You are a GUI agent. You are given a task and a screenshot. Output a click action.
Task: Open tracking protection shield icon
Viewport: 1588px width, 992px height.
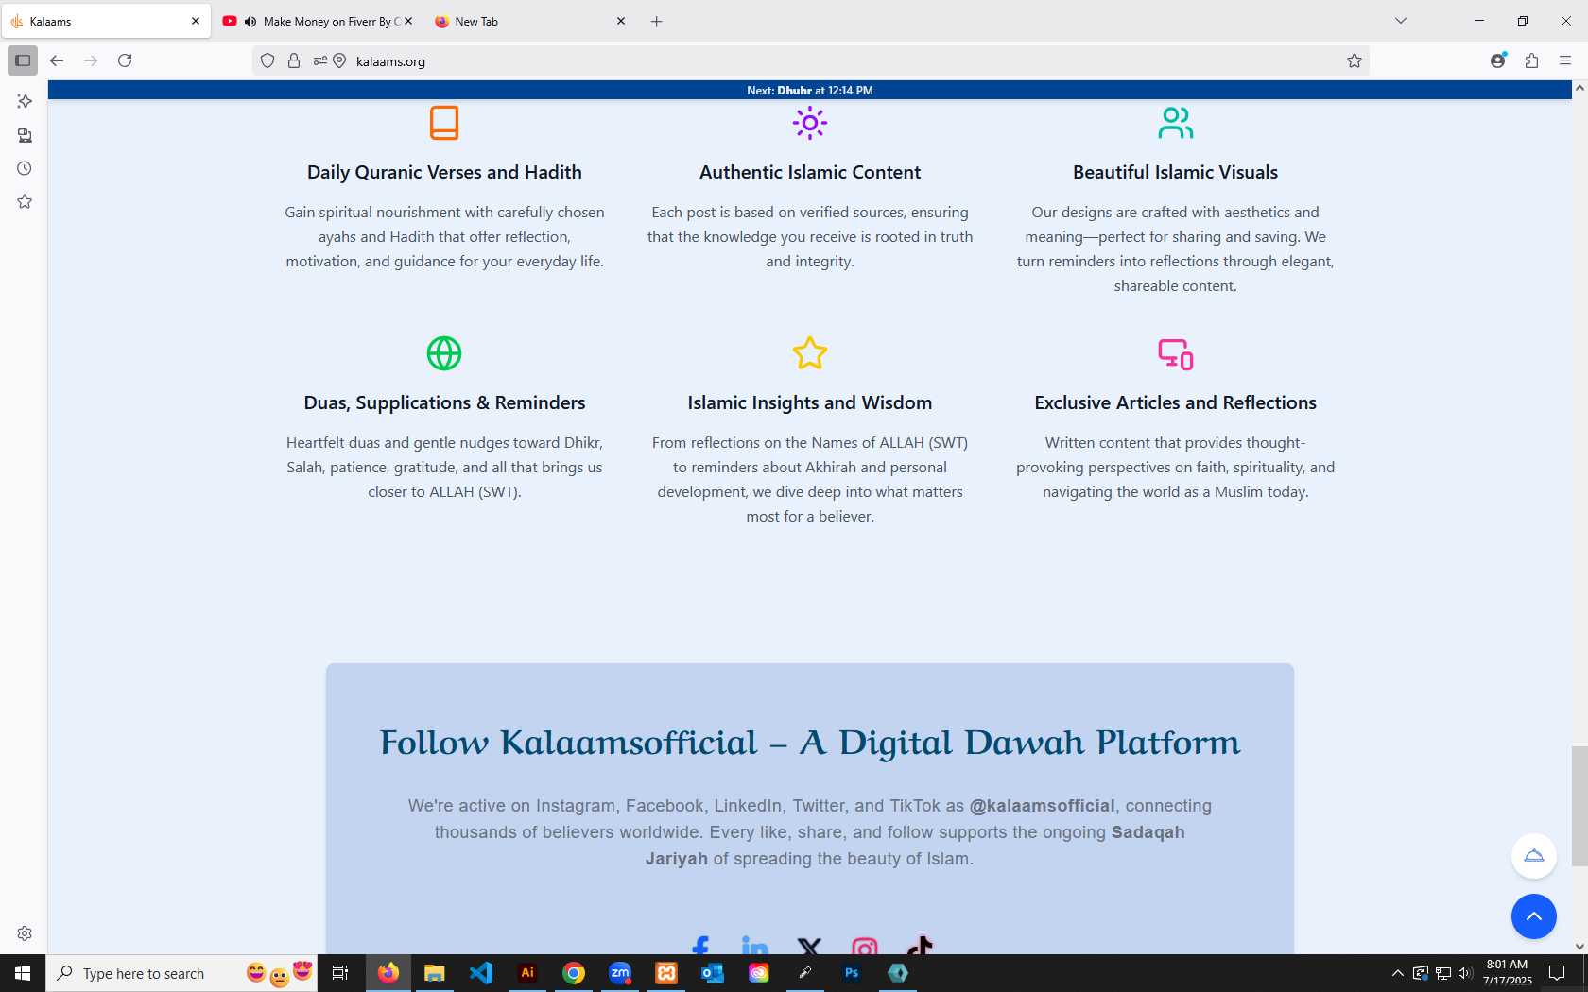(x=268, y=60)
